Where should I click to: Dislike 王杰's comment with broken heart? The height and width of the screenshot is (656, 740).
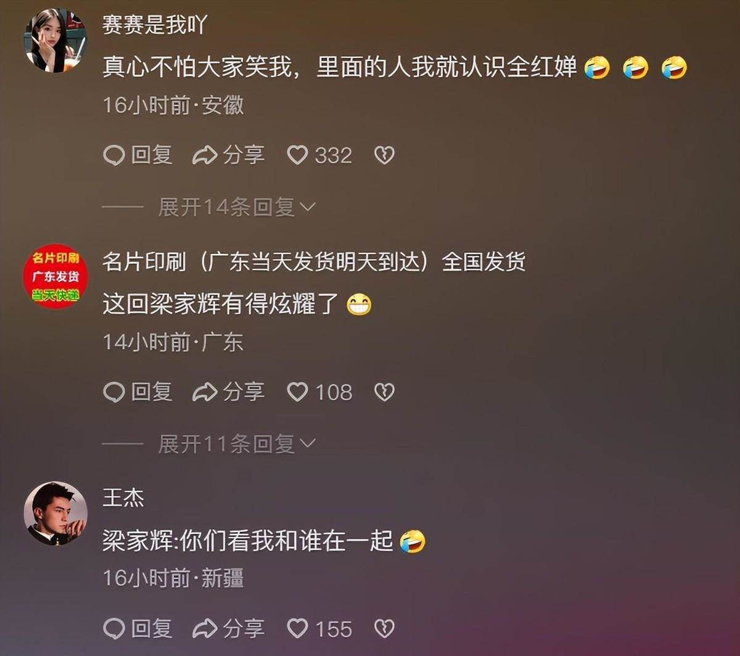pyautogui.click(x=384, y=628)
